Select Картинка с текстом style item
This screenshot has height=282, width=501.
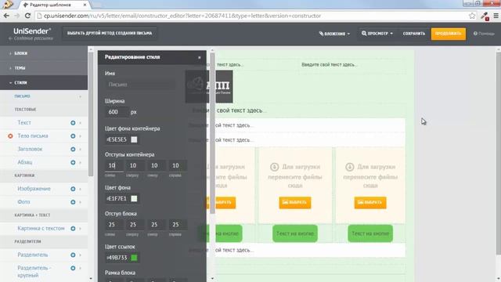pos(41,229)
